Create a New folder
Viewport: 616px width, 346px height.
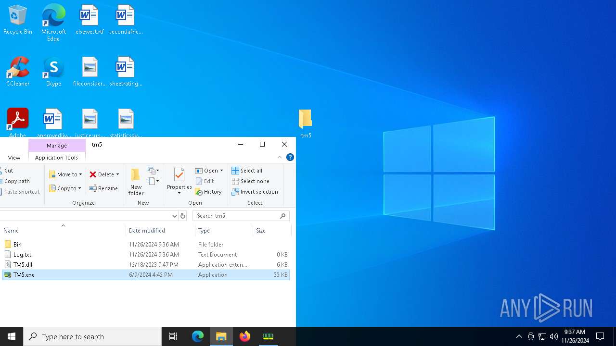click(x=136, y=182)
